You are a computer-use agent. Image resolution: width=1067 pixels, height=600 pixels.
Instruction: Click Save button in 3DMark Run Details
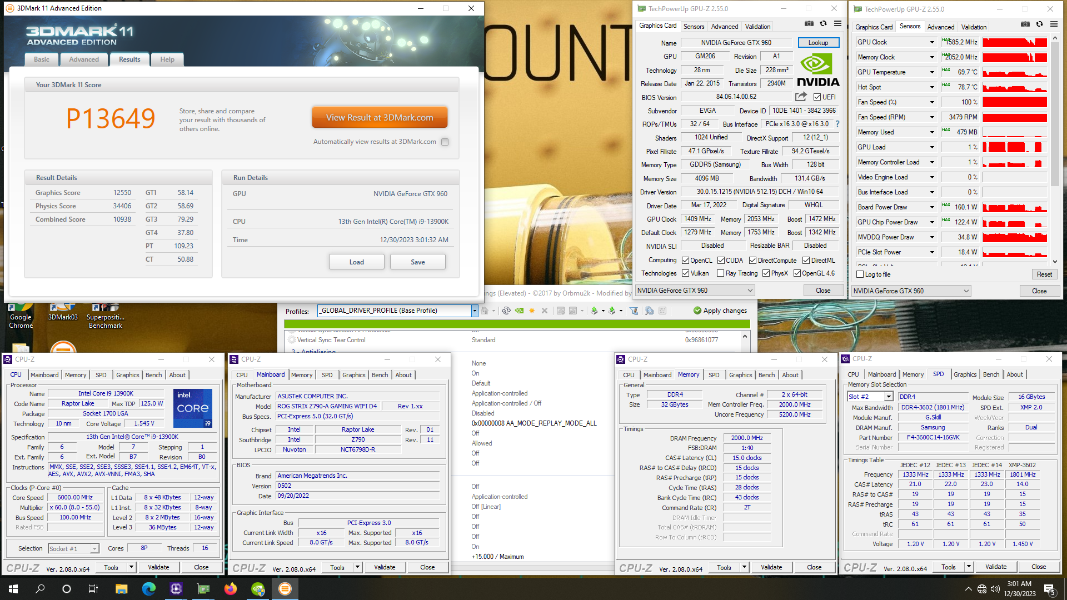418,262
